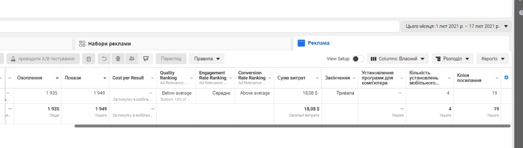This screenshot has height=148, width=523.
Task: Click the audience people icon
Action: [x=132, y=59]
